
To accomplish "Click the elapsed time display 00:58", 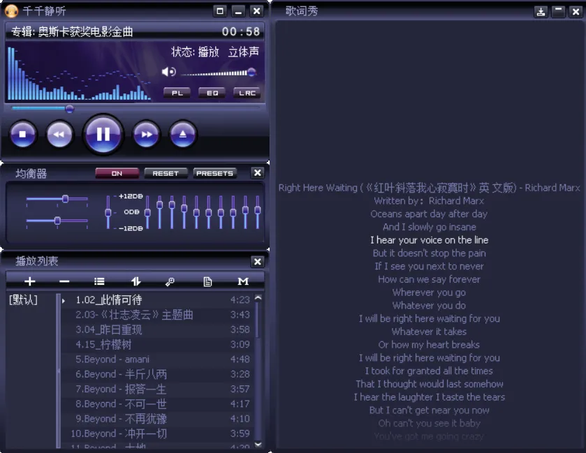I will click(x=241, y=31).
